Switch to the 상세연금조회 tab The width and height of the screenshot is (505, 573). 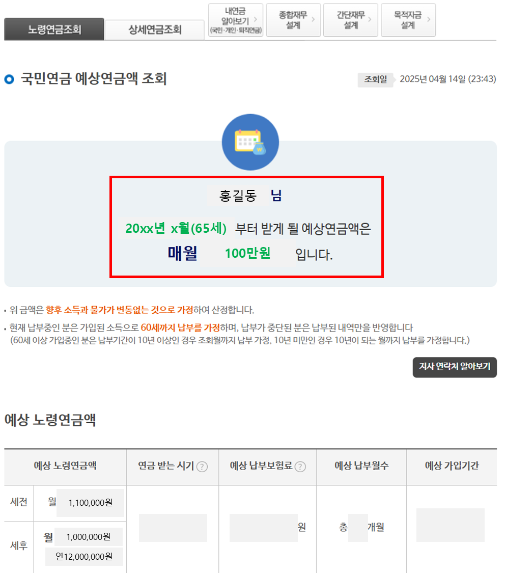[154, 30]
